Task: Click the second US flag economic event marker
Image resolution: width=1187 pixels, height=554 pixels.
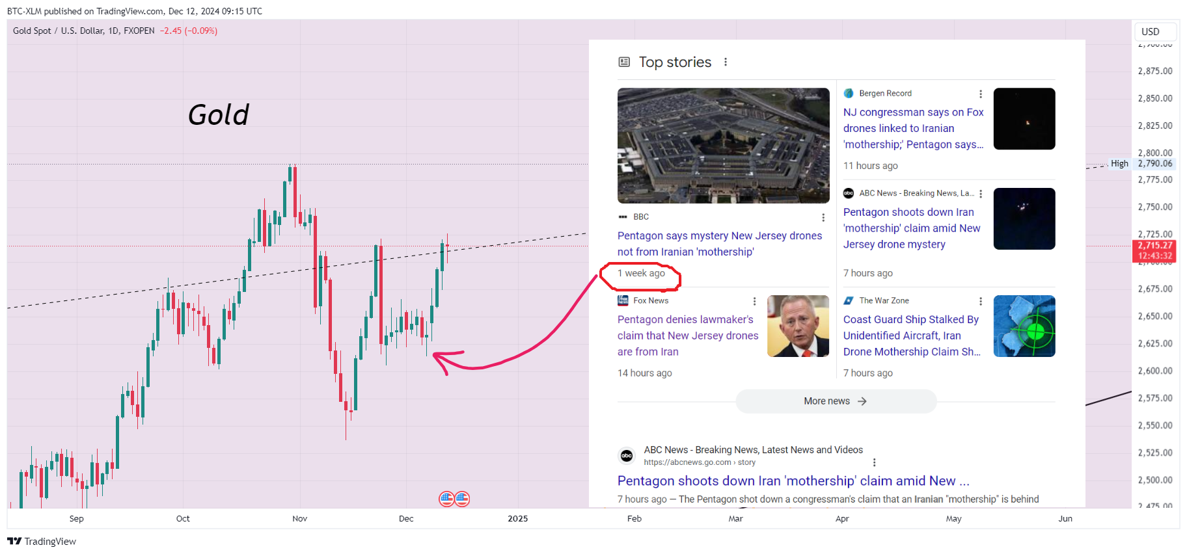Action: click(462, 499)
